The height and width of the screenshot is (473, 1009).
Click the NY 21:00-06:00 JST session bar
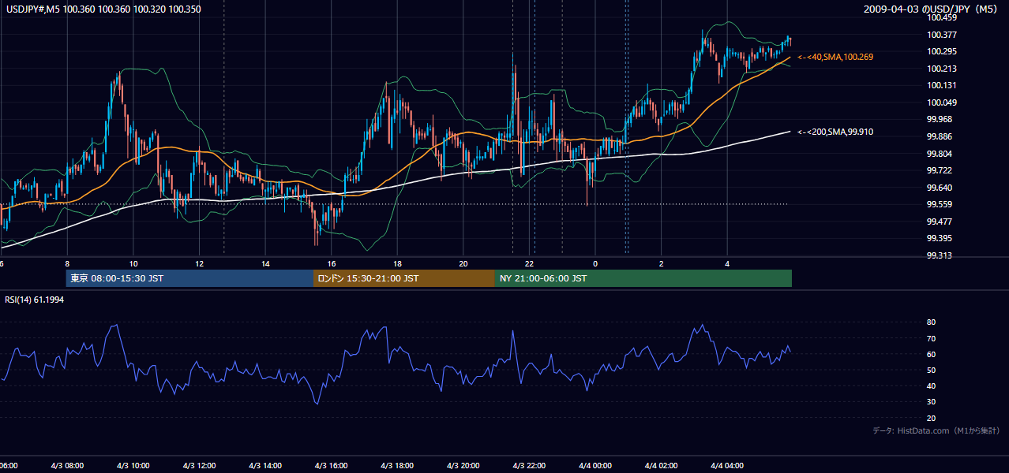(x=643, y=278)
